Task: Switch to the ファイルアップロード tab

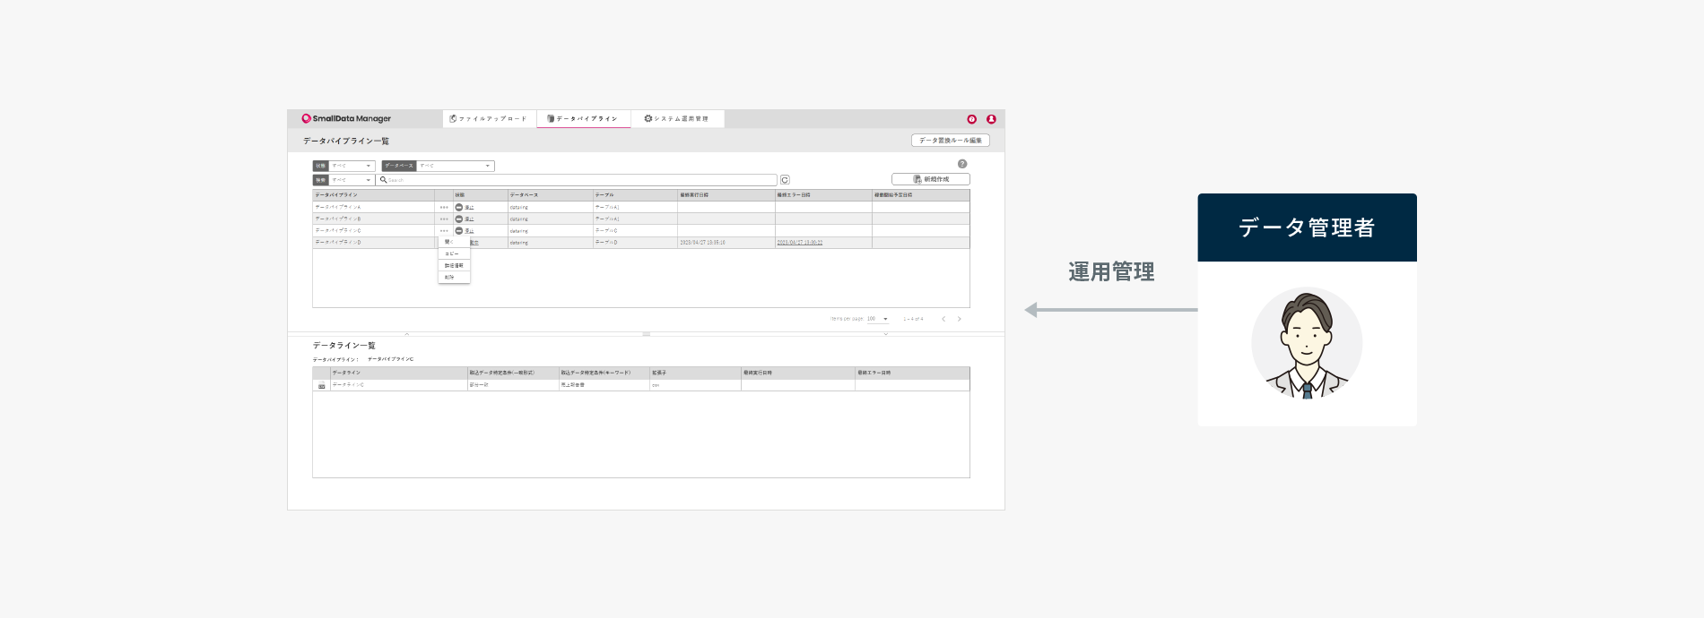Action: click(489, 119)
